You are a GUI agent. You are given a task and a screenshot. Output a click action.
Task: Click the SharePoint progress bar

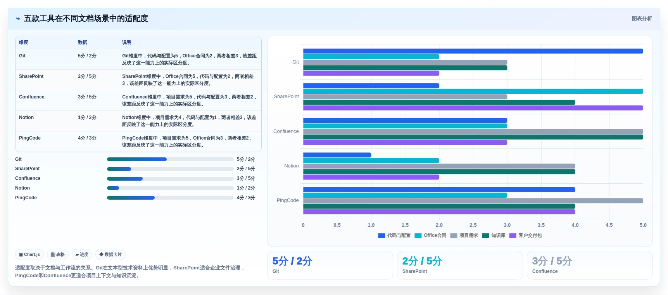pyautogui.click(x=170, y=169)
